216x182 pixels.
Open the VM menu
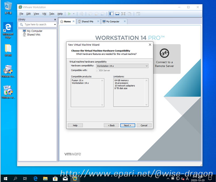[44, 14]
